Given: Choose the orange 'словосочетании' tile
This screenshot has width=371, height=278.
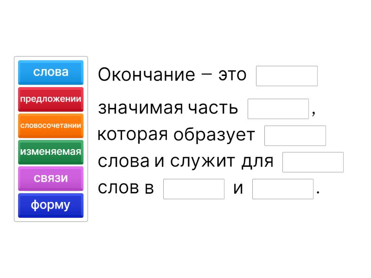Looking at the screenshot, I should pyautogui.click(x=51, y=125).
